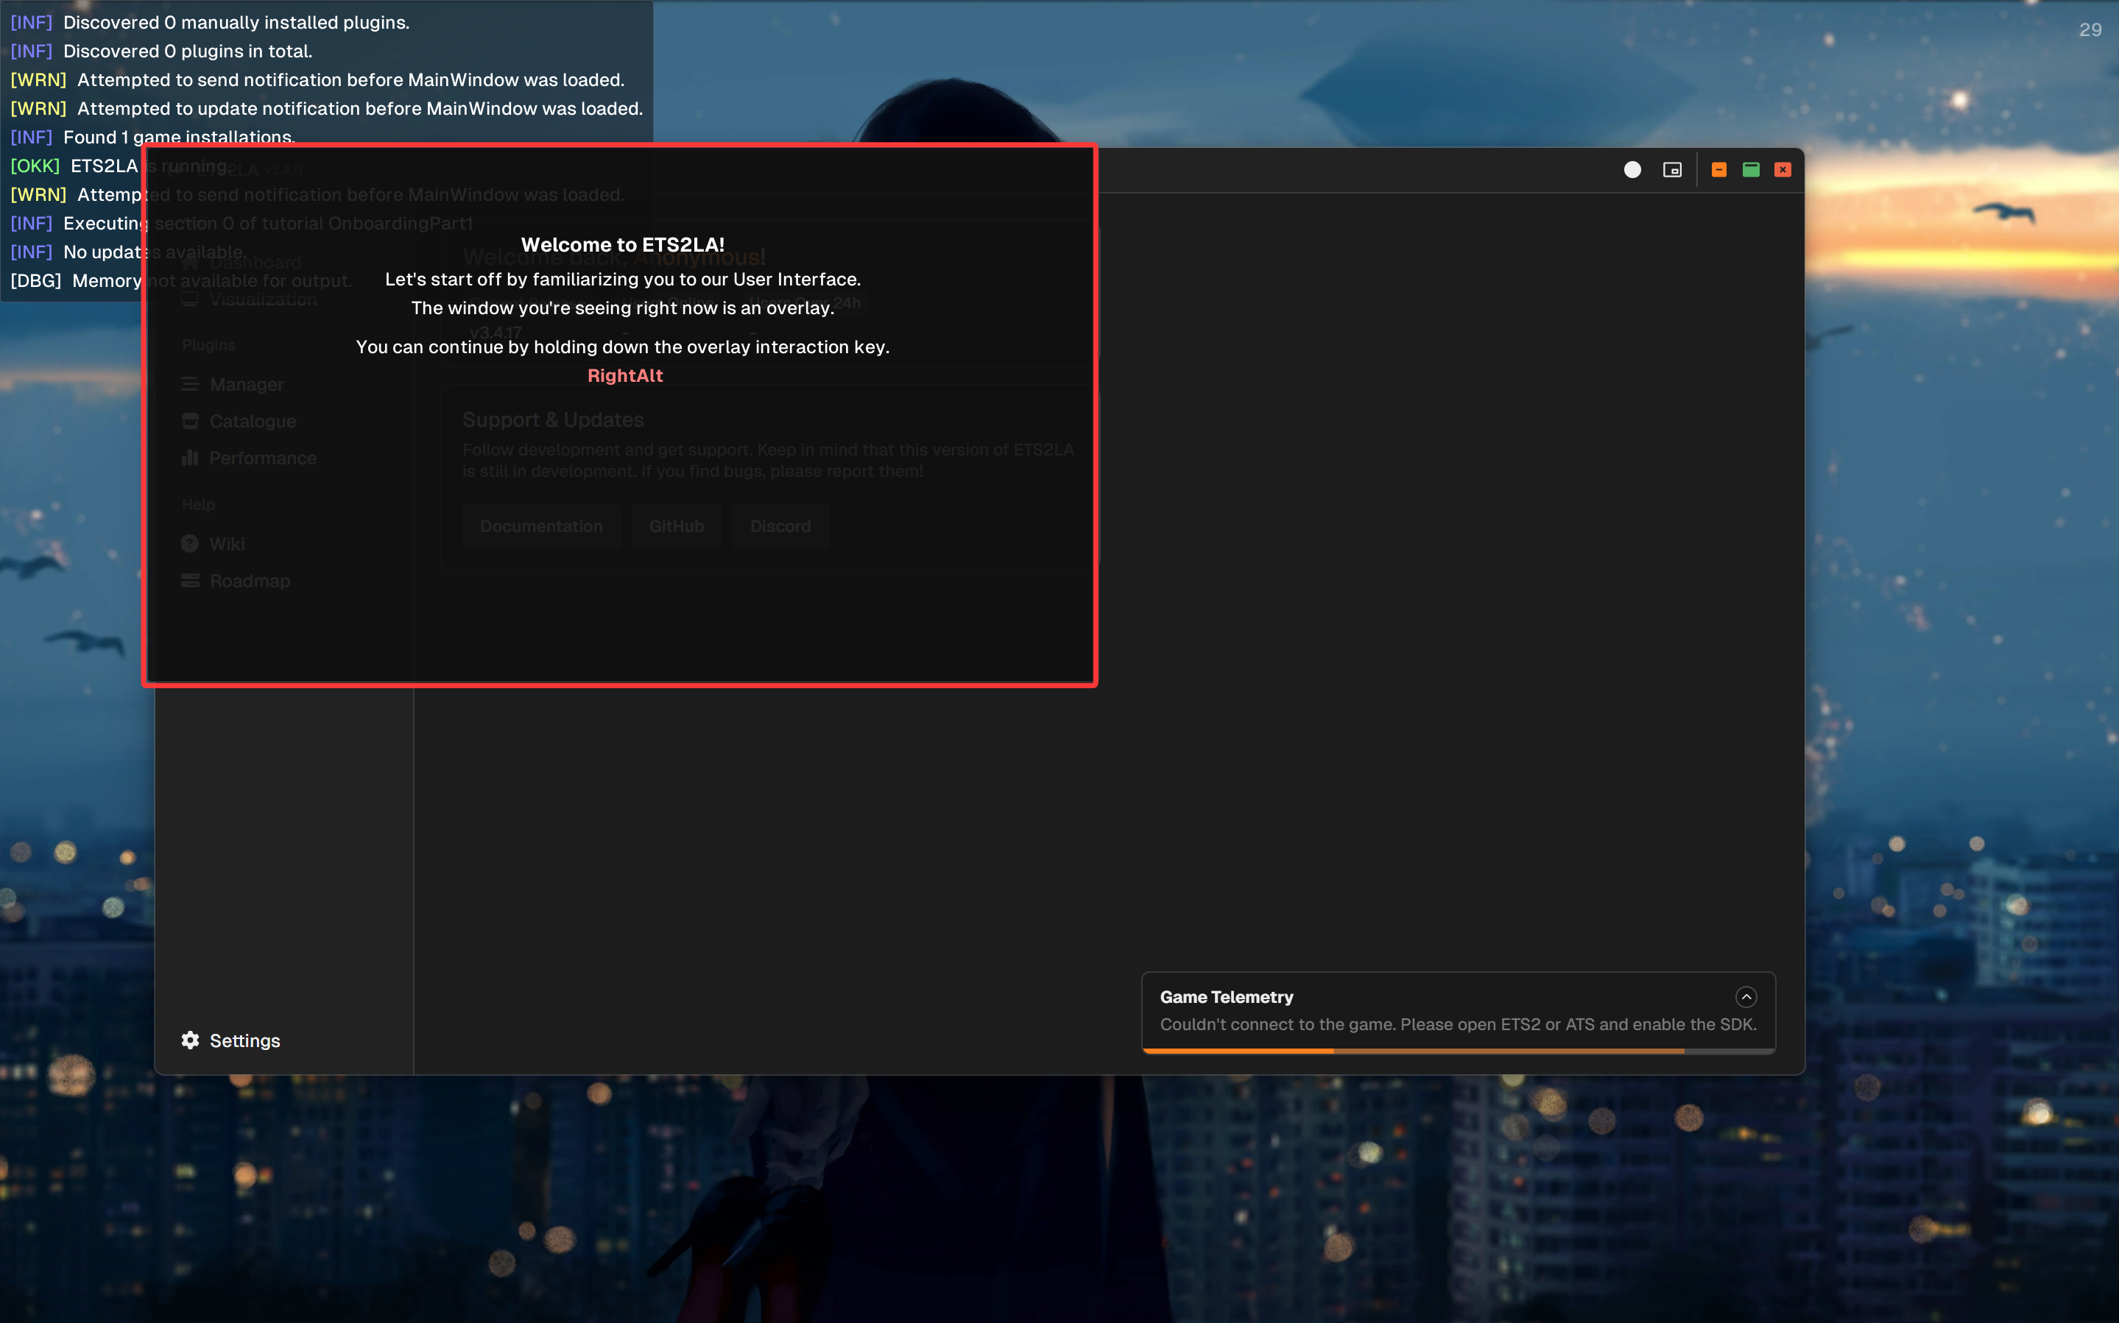Click the "29" counter in the top-right corner
The width and height of the screenshot is (2119, 1323).
2090,29
